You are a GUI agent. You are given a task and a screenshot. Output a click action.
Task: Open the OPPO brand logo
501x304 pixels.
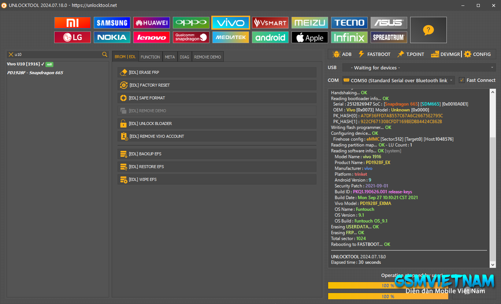point(191,23)
